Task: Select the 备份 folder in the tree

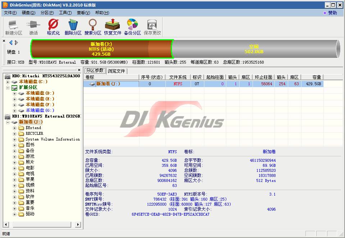Action: click(x=30, y=151)
